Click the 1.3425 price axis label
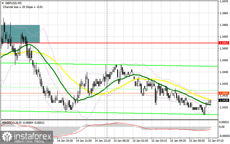This screenshot has width=230, height=144. click(224, 107)
